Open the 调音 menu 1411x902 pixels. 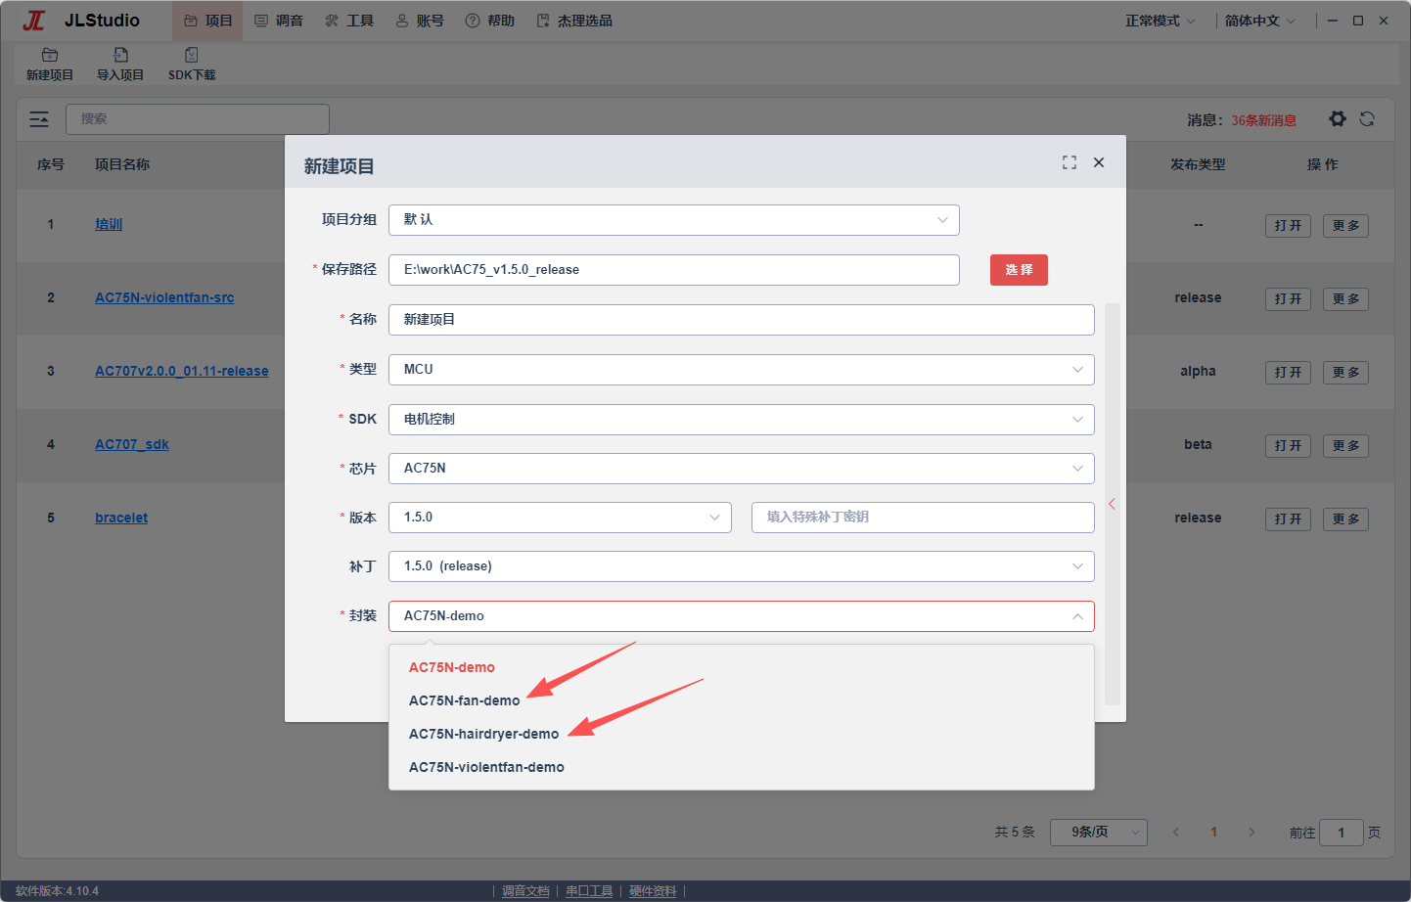[279, 21]
